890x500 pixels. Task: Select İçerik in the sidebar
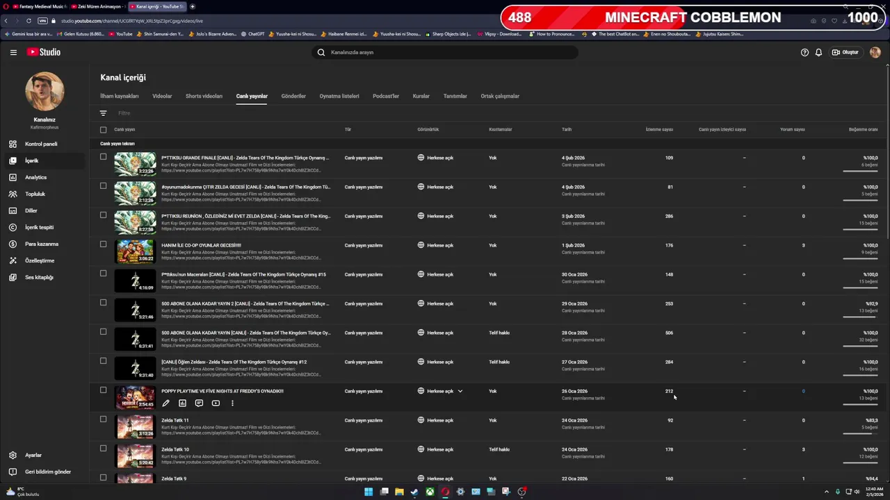44,160
